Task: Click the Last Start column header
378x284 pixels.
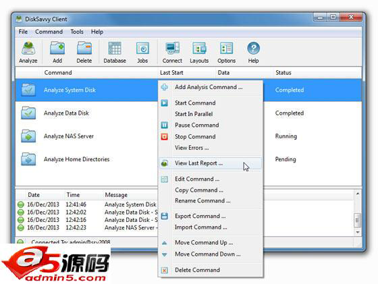Action: (171, 72)
